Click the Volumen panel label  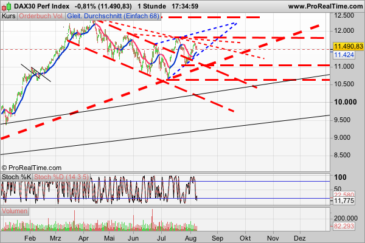point(15,211)
